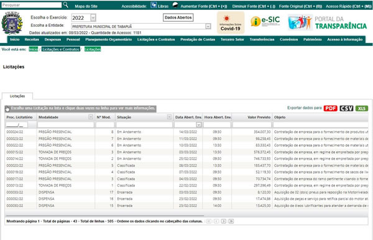The height and width of the screenshot is (240, 373).
Task: Open the Terceiro Setor menu
Action: tap(232, 40)
